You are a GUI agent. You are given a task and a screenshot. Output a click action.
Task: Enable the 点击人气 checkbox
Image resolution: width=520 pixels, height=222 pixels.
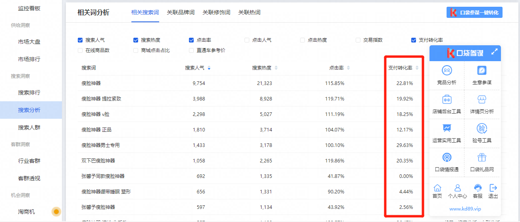247,40
